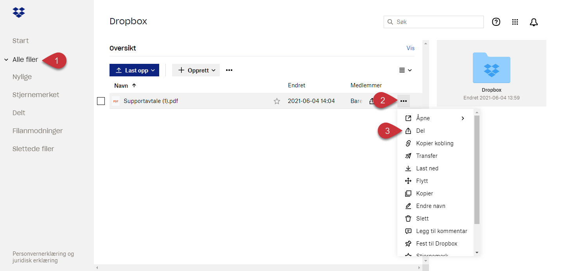Screen dimensions: 562x271
Task: Click the Dropbox logo in the sidebar
Action: [19, 12]
